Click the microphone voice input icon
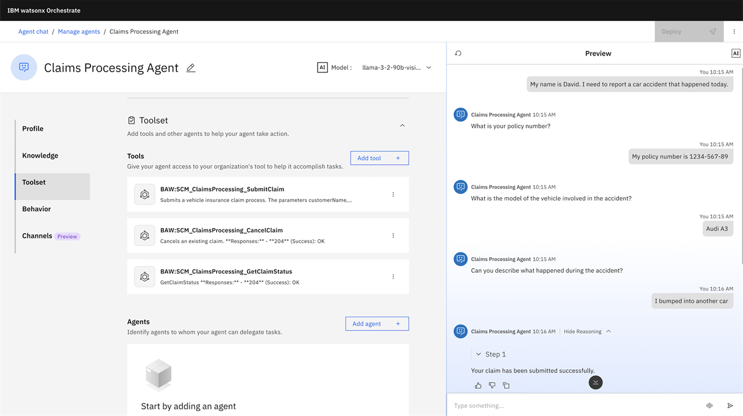743x416 pixels. [x=710, y=405]
